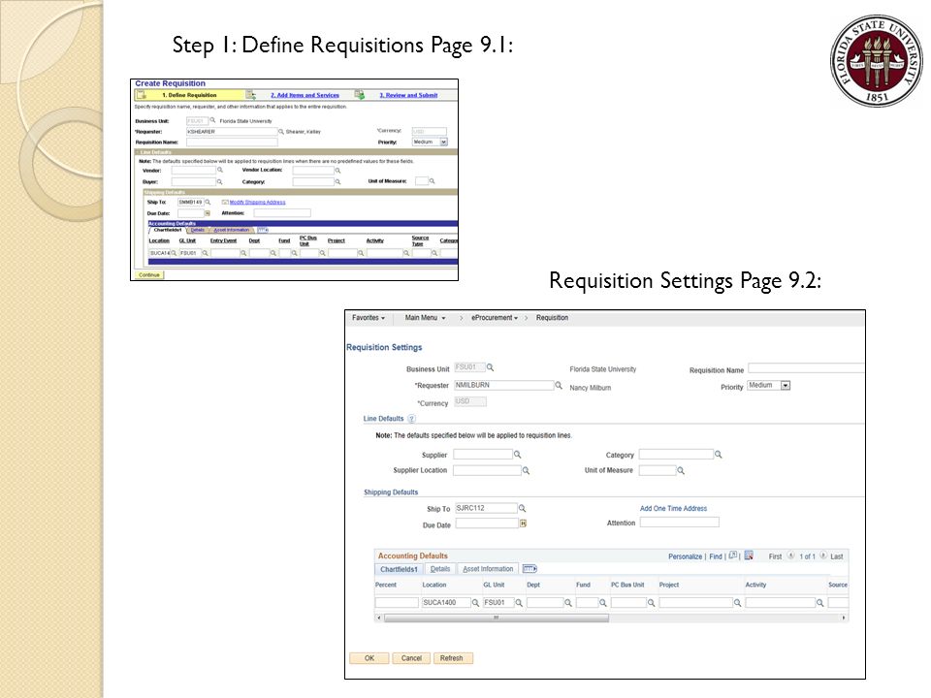Open Category lookup in Requisition Settings

[x=718, y=454]
